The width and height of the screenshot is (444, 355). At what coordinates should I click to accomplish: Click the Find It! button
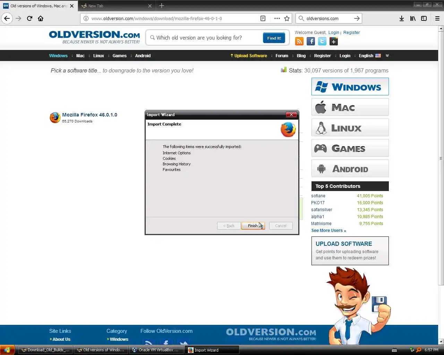point(274,38)
